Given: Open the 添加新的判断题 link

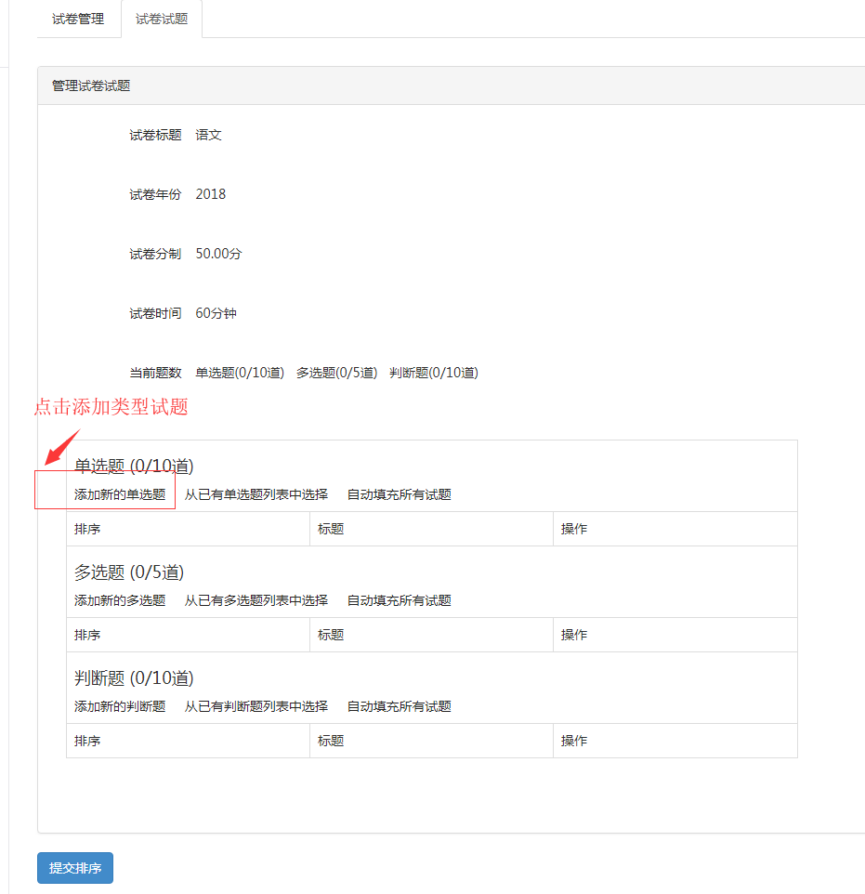Looking at the screenshot, I should tap(120, 706).
